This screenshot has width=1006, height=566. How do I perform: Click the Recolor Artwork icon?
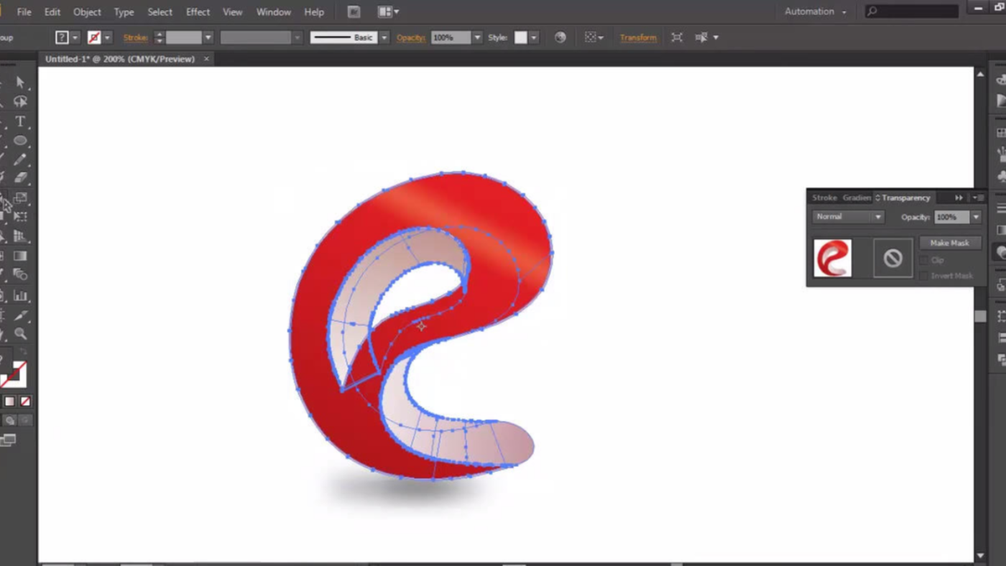[x=560, y=37]
